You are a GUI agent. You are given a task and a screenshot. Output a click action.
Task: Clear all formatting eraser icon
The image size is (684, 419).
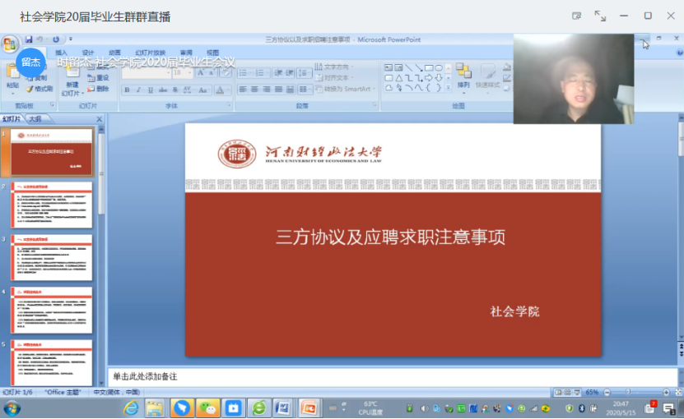225,73
